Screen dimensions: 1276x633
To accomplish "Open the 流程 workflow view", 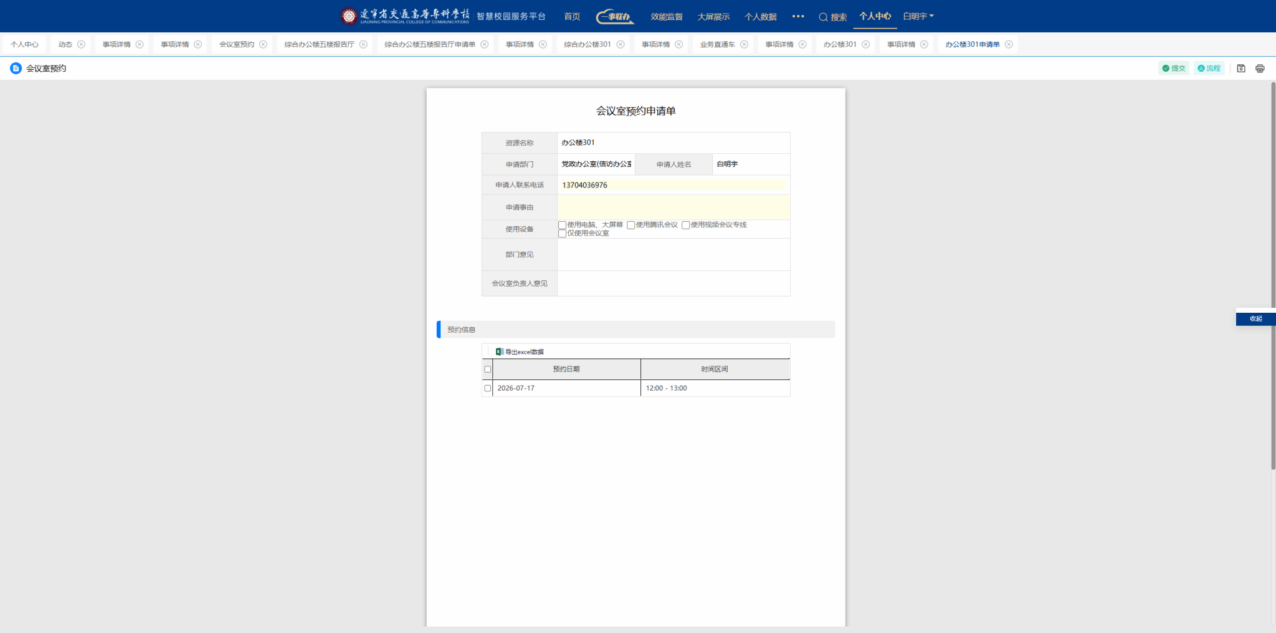I will (1209, 69).
